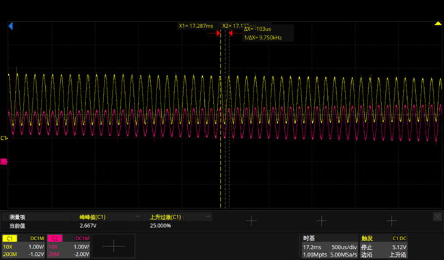444x260 pixels.
Task: Click the 测量项 label
Action: [17, 217]
